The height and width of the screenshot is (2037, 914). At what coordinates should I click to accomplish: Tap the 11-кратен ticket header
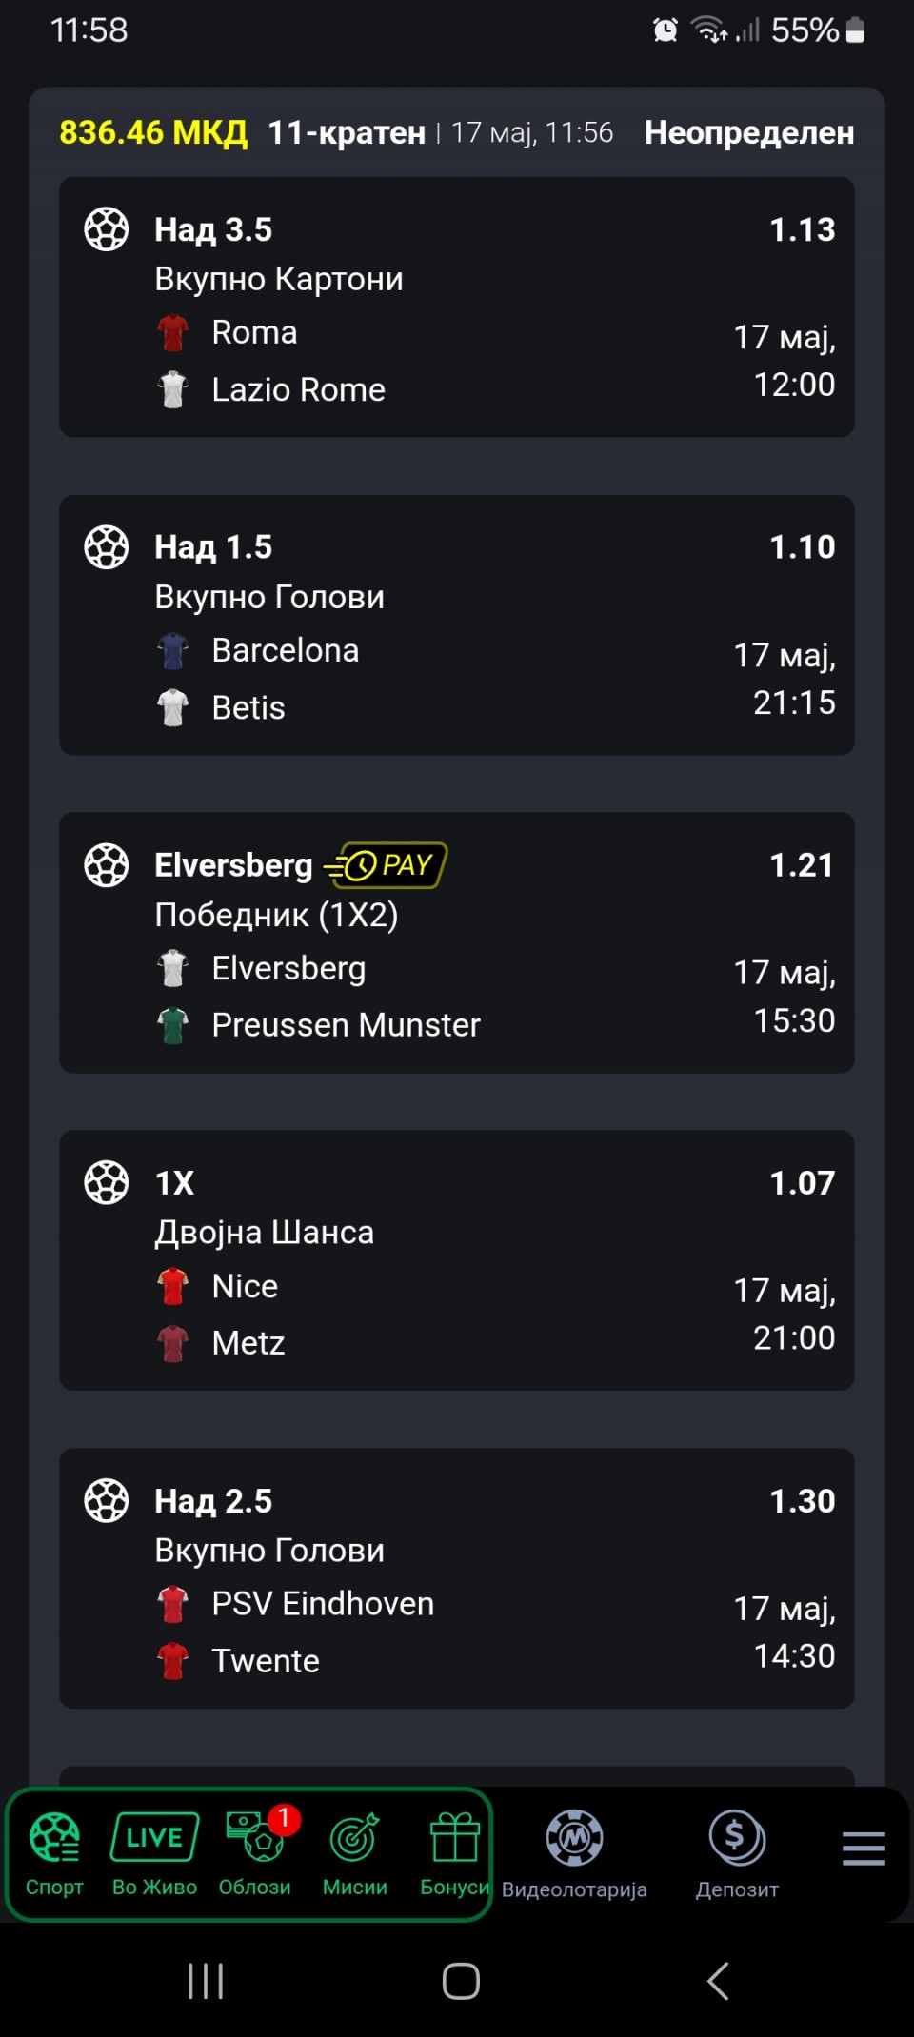pos(347,132)
